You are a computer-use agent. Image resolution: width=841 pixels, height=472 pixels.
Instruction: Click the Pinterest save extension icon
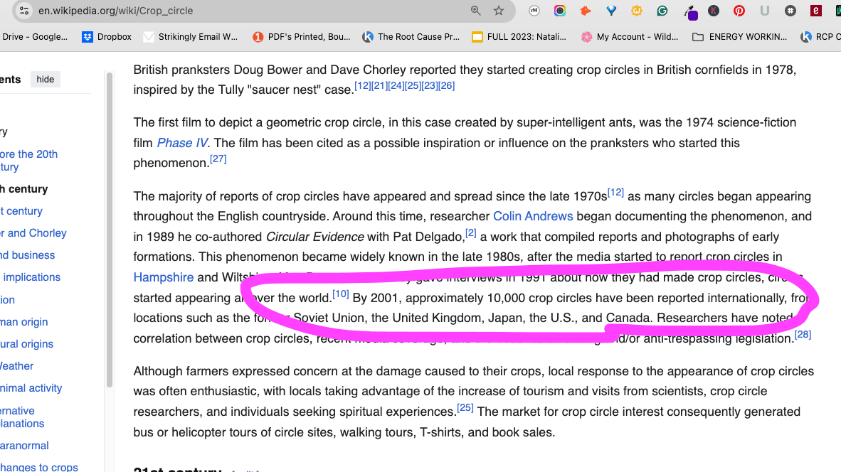click(739, 11)
